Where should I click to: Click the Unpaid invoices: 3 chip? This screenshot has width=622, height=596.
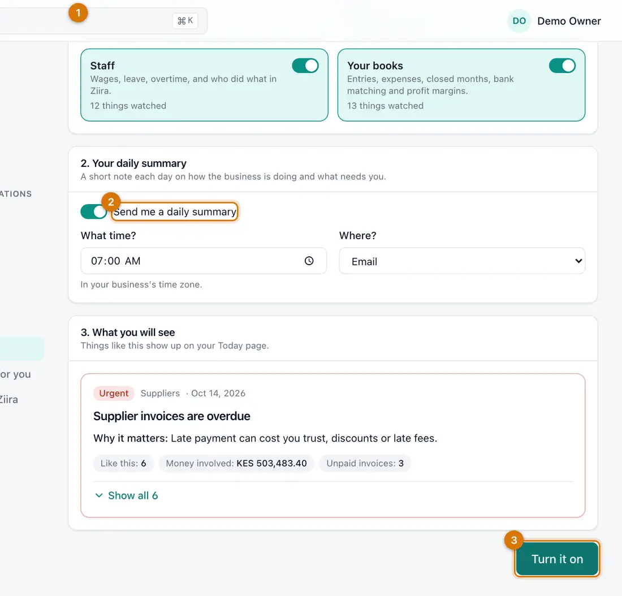tap(365, 463)
